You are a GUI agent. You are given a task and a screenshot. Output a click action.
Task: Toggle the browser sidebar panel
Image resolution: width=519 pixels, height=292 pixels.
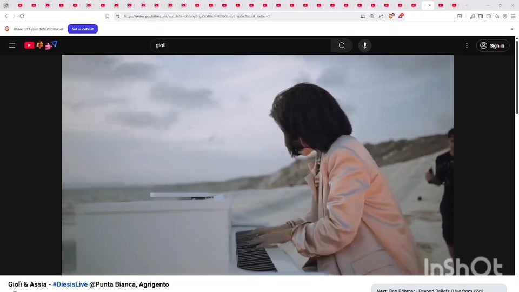[481, 16]
